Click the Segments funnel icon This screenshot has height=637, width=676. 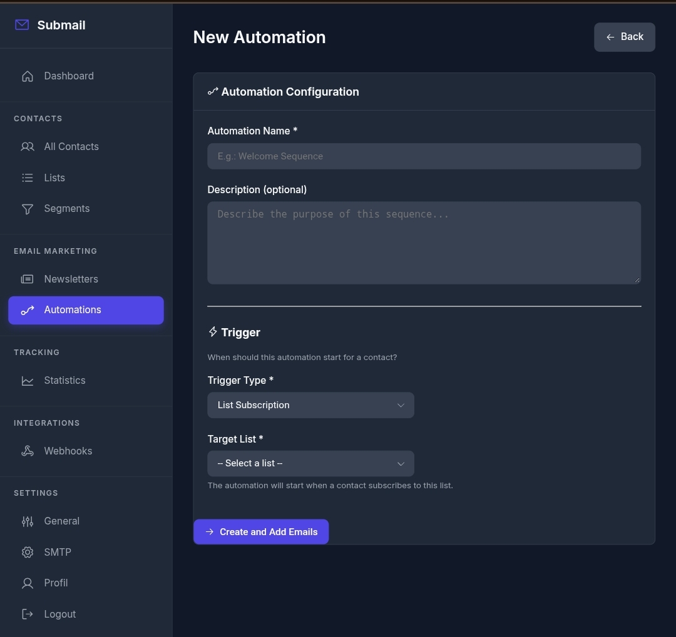(x=28, y=209)
